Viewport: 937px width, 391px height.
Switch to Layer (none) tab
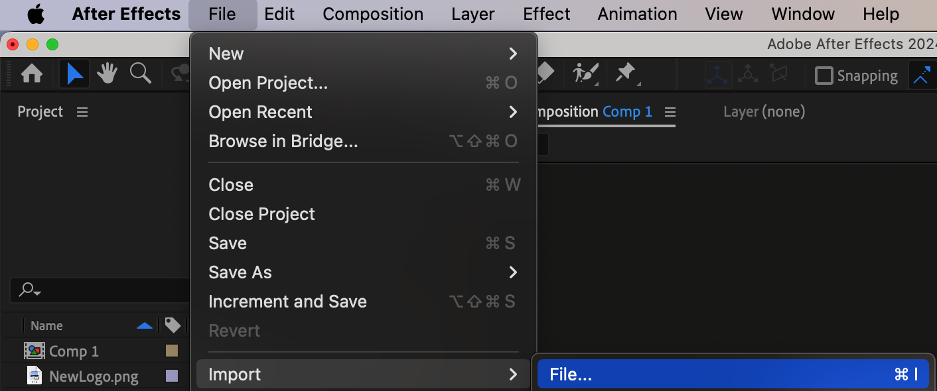coord(764,111)
